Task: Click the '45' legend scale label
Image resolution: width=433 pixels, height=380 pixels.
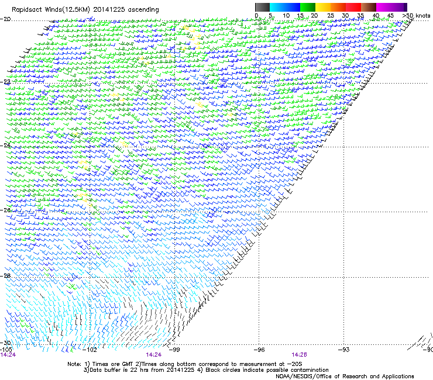Action: (390, 16)
